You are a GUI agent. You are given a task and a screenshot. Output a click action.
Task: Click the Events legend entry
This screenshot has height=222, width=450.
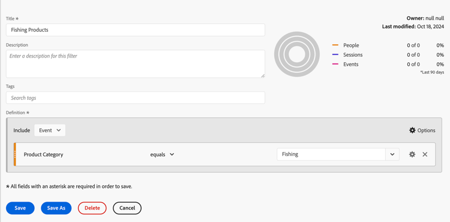pyautogui.click(x=351, y=64)
